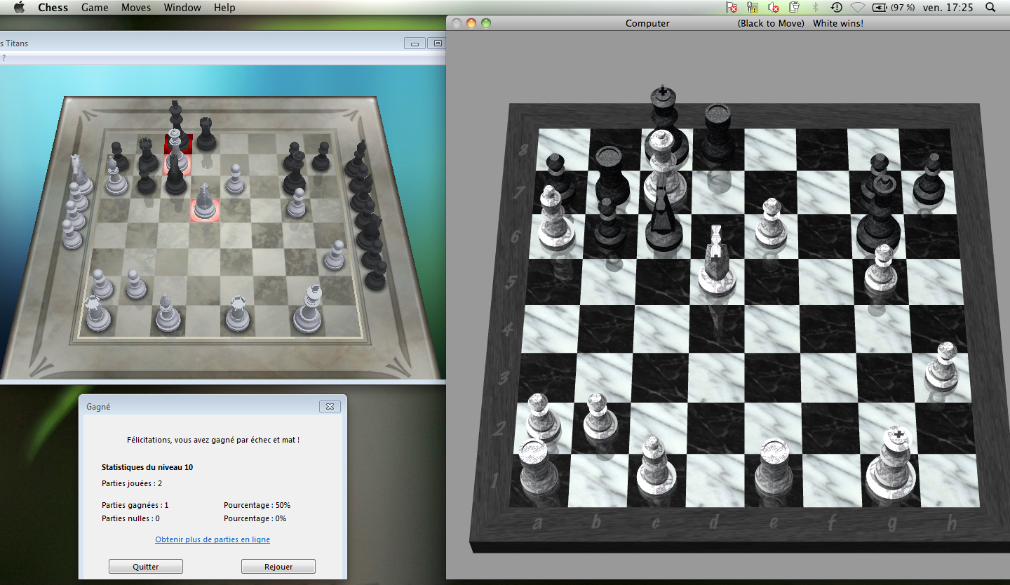Click the 'Félicitations' checkmate message
The height and width of the screenshot is (585, 1010).
213,440
